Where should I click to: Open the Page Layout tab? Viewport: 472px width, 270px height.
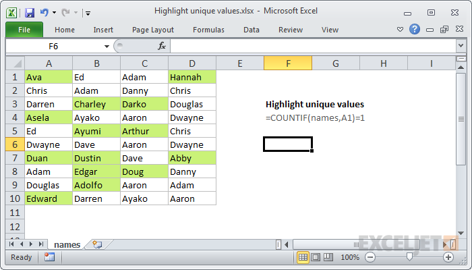153,30
